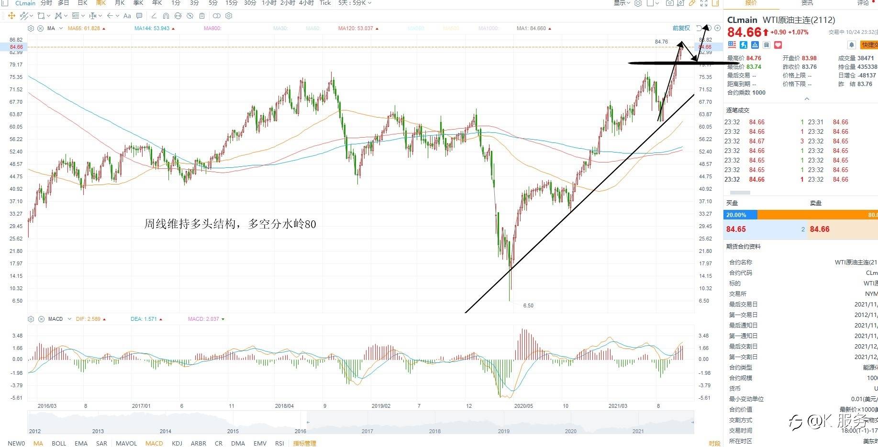The height and width of the screenshot is (447, 878).
Task: Select the crosshair move tool
Action: pos(11,16)
